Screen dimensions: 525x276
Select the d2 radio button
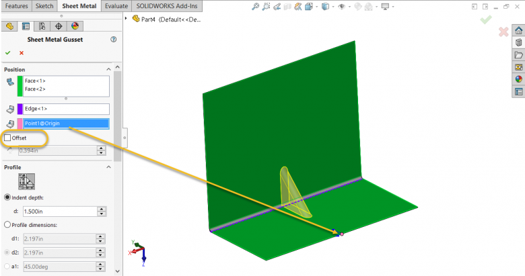tap(7, 252)
